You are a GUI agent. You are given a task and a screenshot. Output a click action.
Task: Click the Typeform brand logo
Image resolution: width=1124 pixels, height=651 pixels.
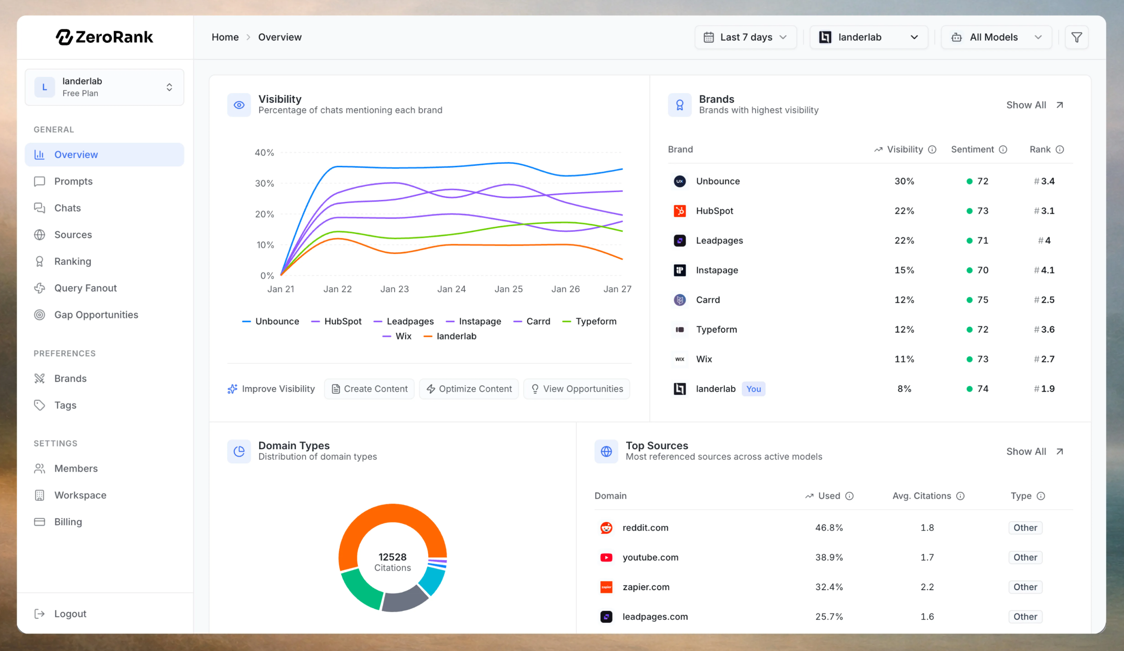(680, 330)
